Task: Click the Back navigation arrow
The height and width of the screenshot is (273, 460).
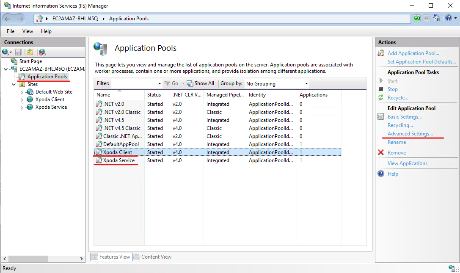Action: point(7,19)
